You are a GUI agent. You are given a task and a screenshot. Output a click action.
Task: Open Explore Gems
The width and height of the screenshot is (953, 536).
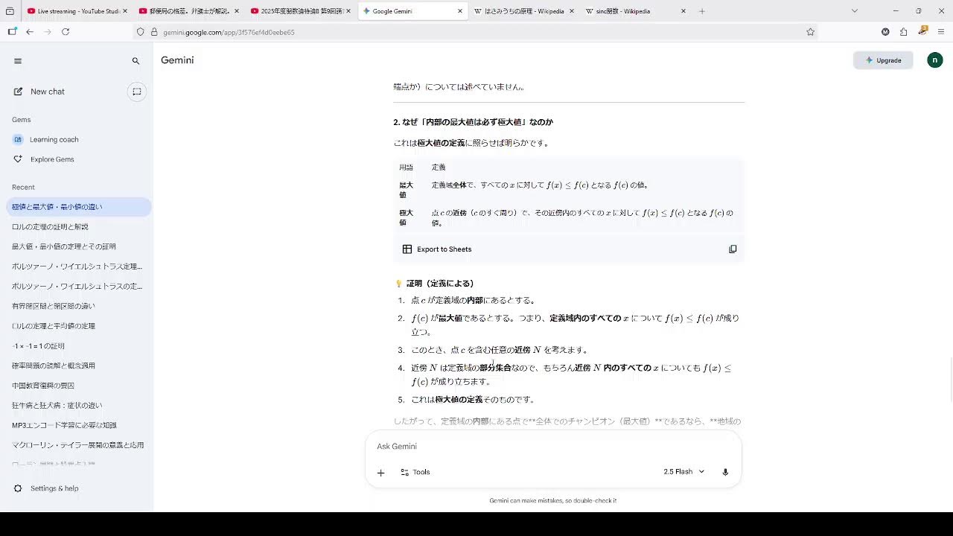(52, 159)
